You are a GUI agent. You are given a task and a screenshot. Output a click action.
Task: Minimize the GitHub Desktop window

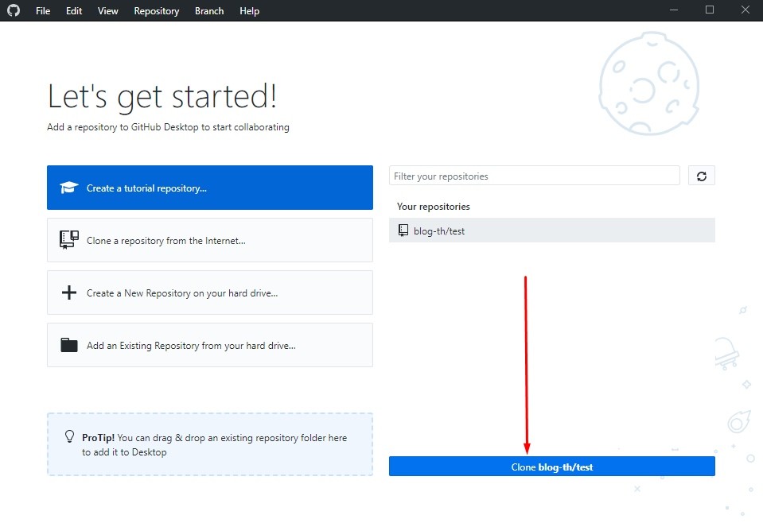pyautogui.click(x=674, y=10)
